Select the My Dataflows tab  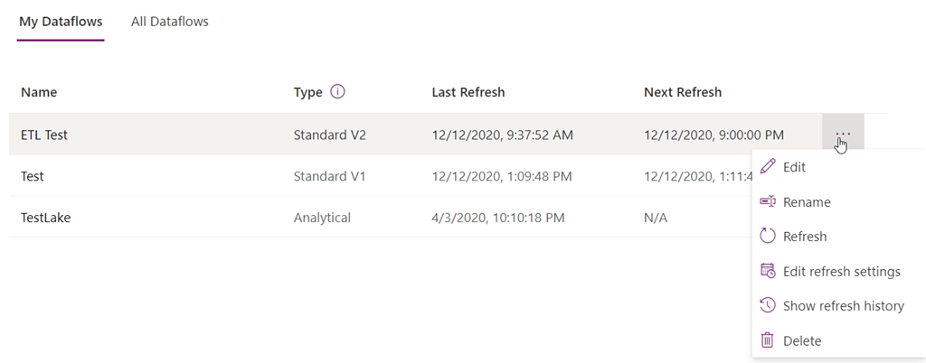[x=61, y=22]
